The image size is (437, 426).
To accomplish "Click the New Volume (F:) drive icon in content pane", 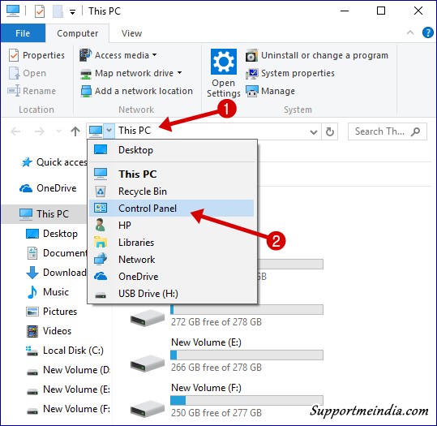I will pyautogui.click(x=148, y=409).
